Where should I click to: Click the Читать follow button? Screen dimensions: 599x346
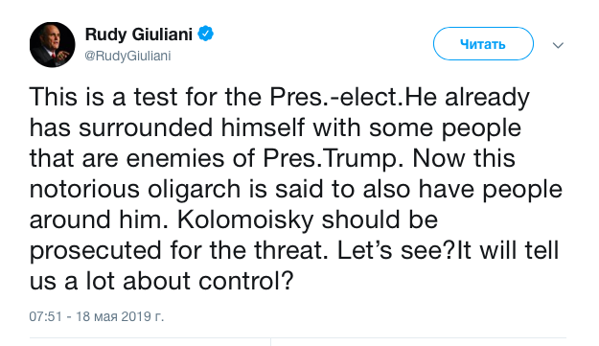(x=483, y=44)
